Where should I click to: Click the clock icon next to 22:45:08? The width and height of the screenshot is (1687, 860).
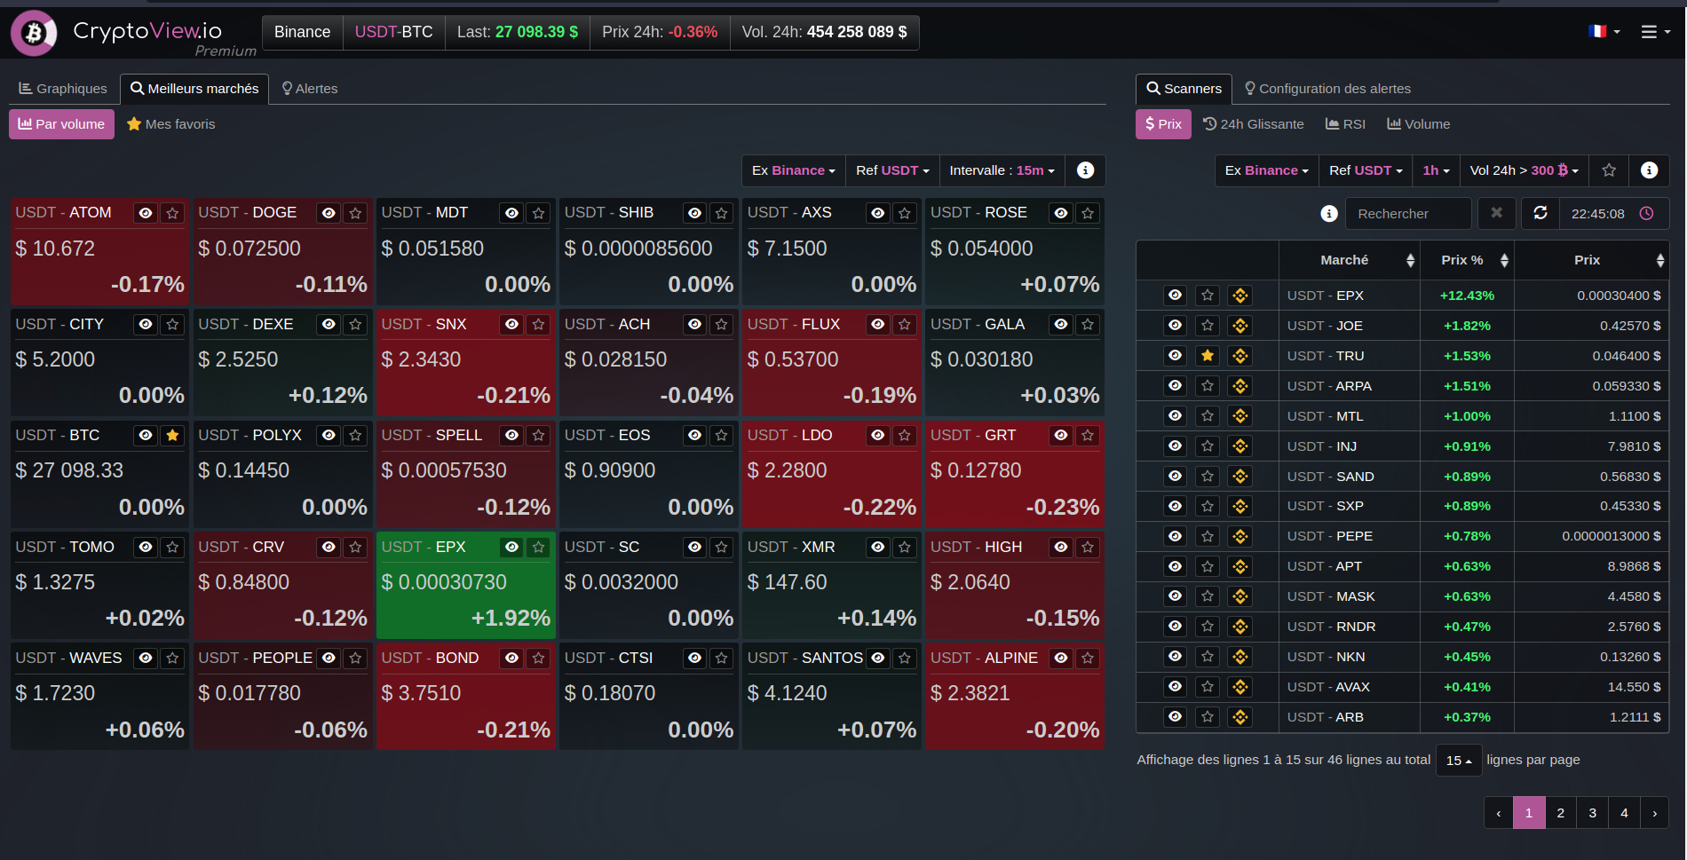click(1646, 214)
